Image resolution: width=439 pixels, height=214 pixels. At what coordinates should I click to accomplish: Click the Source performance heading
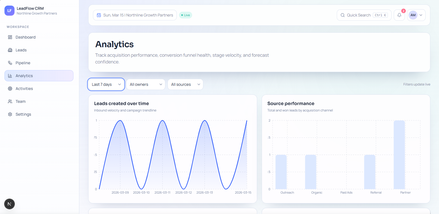click(x=291, y=103)
